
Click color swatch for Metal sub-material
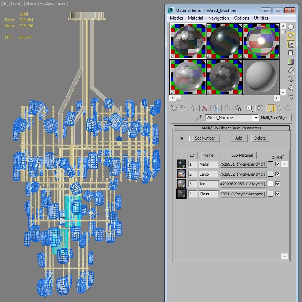coord(270,164)
